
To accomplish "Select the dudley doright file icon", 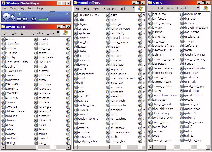I will click(x=76, y=119).
